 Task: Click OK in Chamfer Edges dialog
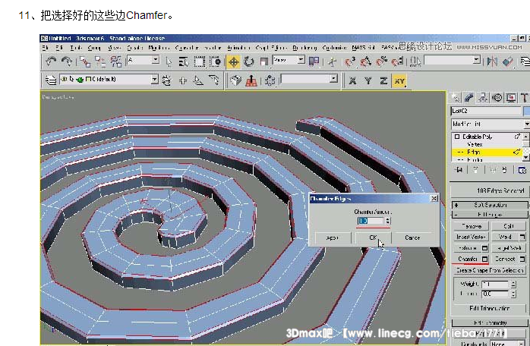point(373,237)
